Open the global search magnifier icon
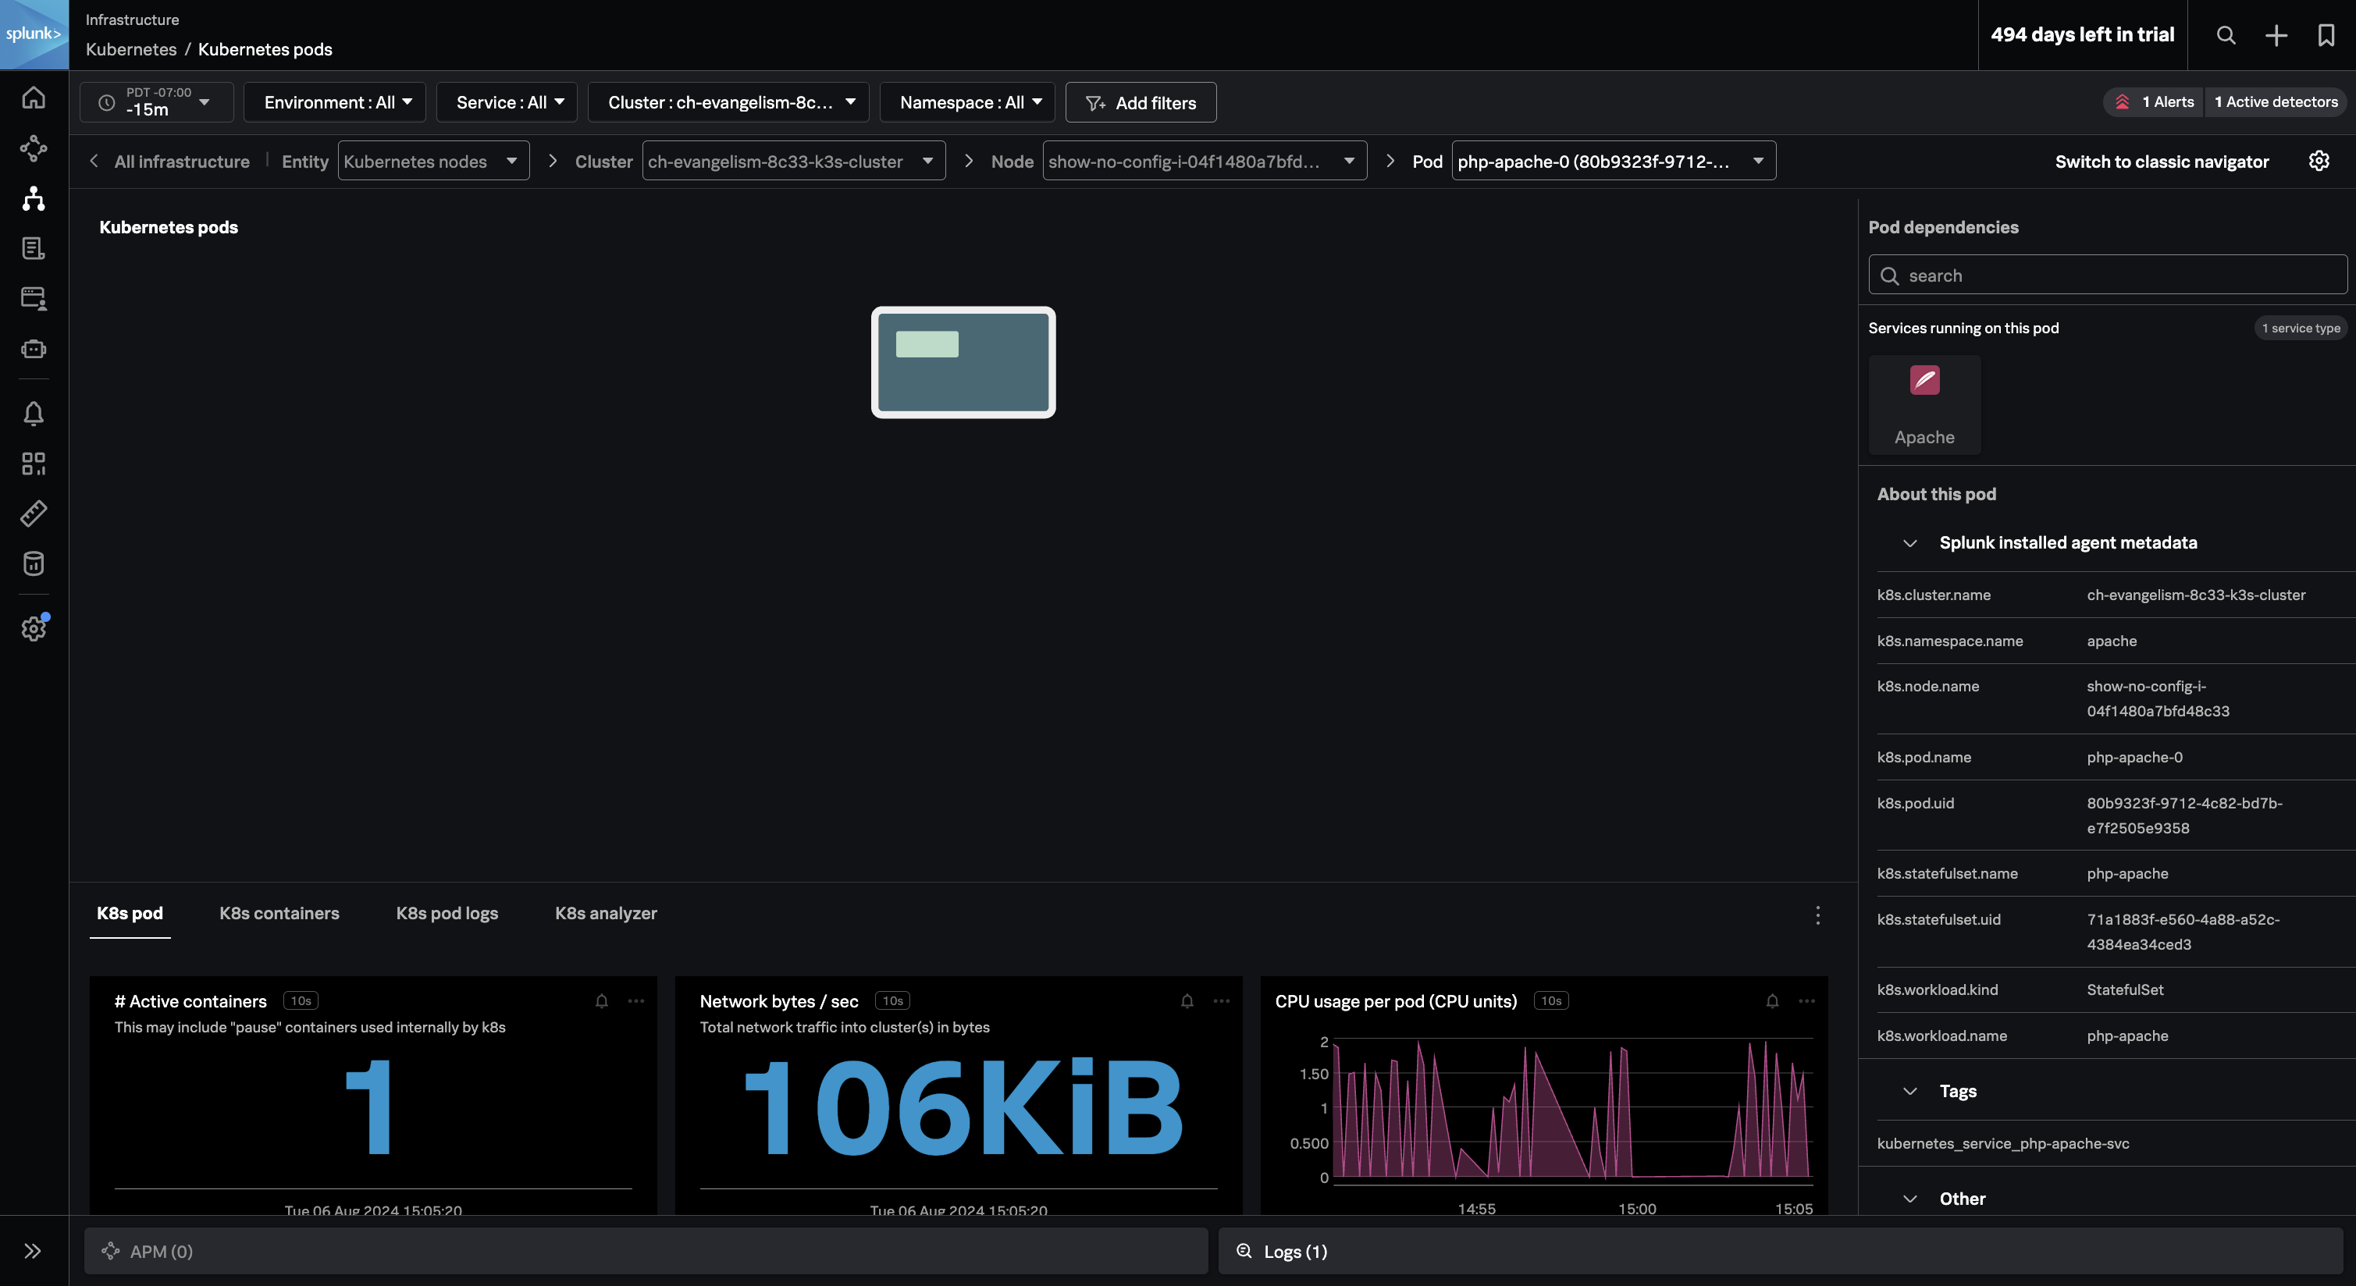2356x1286 pixels. click(x=2225, y=36)
